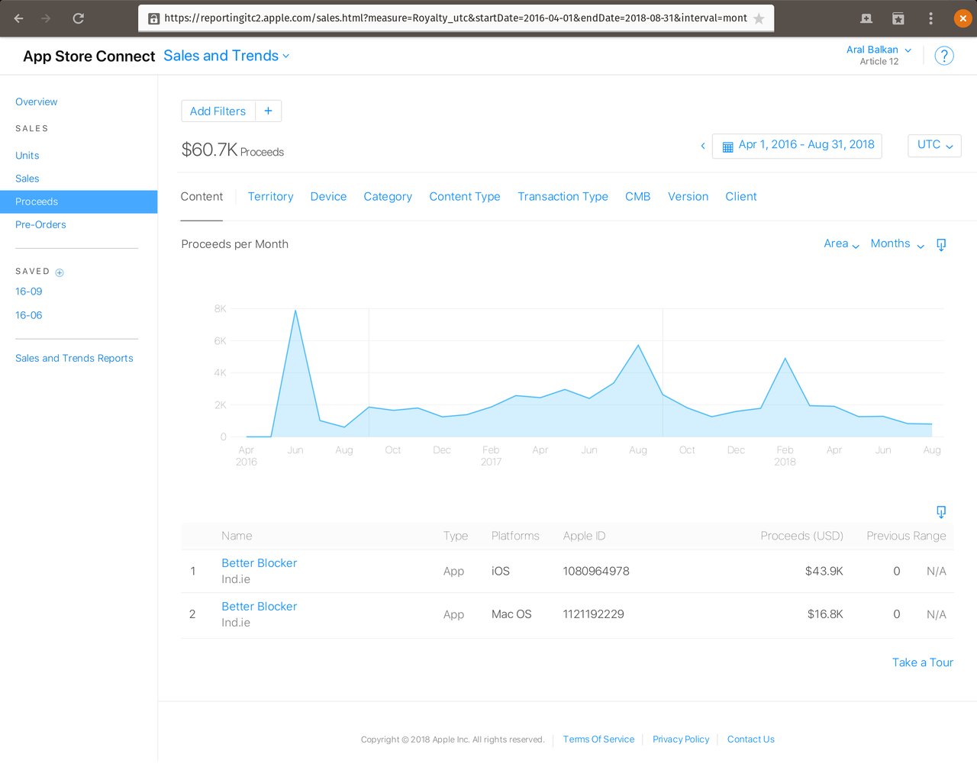Close the window with orange X button
Image resolution: width=977 pixels, height=770 pixels.
pyautogui.click(x=962, y=18)
